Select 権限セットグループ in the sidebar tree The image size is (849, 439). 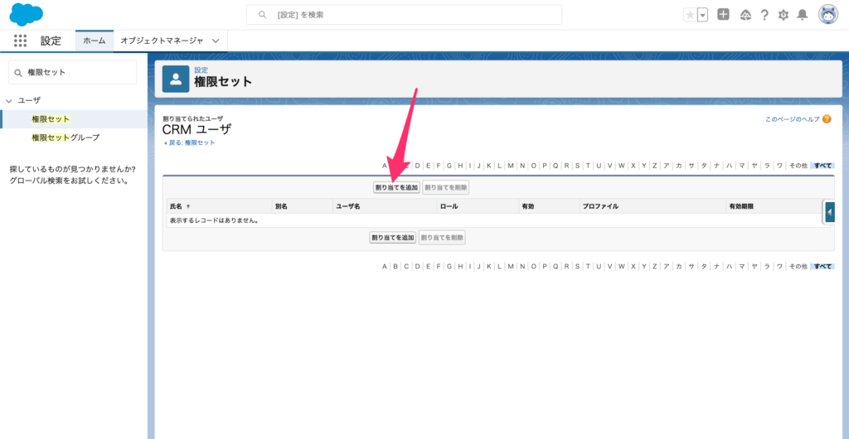tap(65, 137)
